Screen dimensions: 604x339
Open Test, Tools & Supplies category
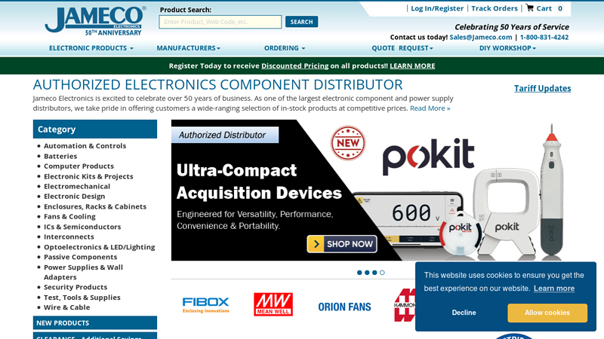coord(82,298)
